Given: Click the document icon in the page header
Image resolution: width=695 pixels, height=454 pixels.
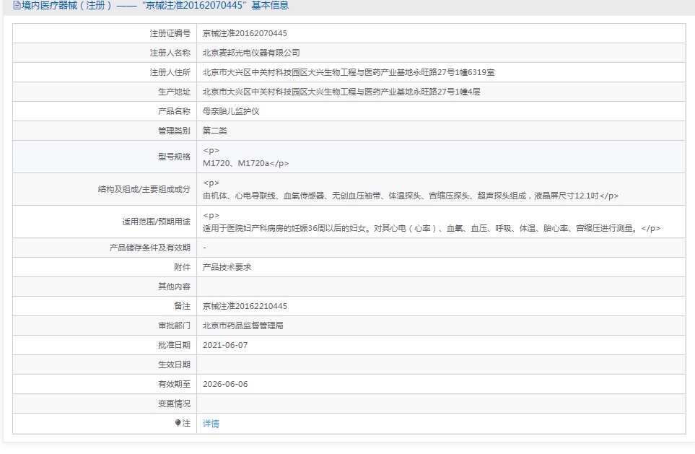Looking at the screenshot, I should [17, 5].
